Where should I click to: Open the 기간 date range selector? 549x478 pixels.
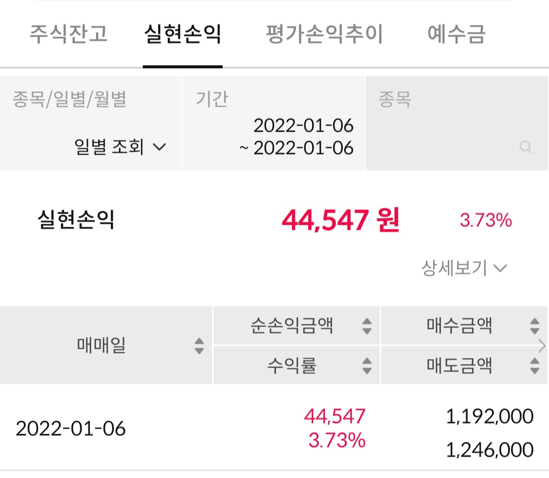point(297,136)
